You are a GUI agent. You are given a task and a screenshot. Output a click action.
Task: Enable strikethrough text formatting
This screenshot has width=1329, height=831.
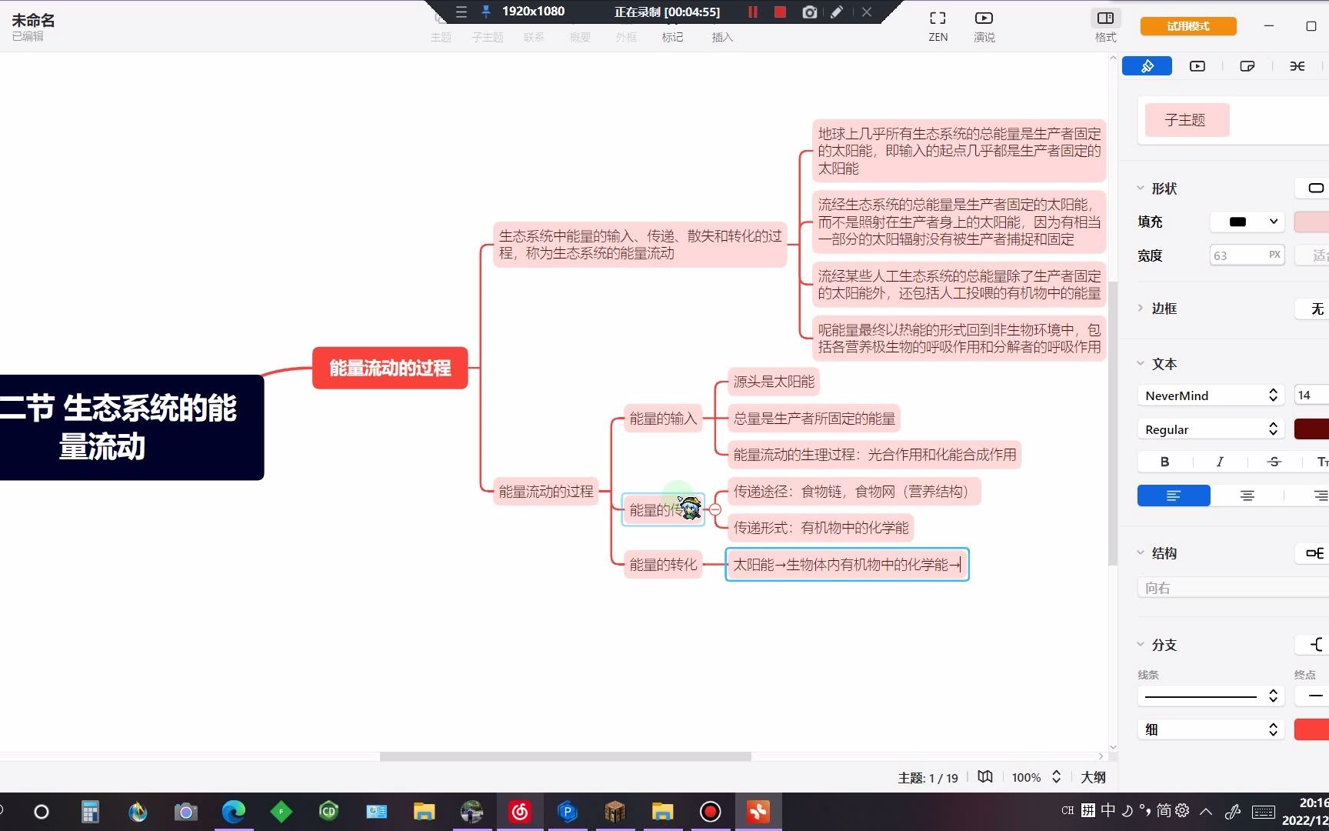(1274, 462)
